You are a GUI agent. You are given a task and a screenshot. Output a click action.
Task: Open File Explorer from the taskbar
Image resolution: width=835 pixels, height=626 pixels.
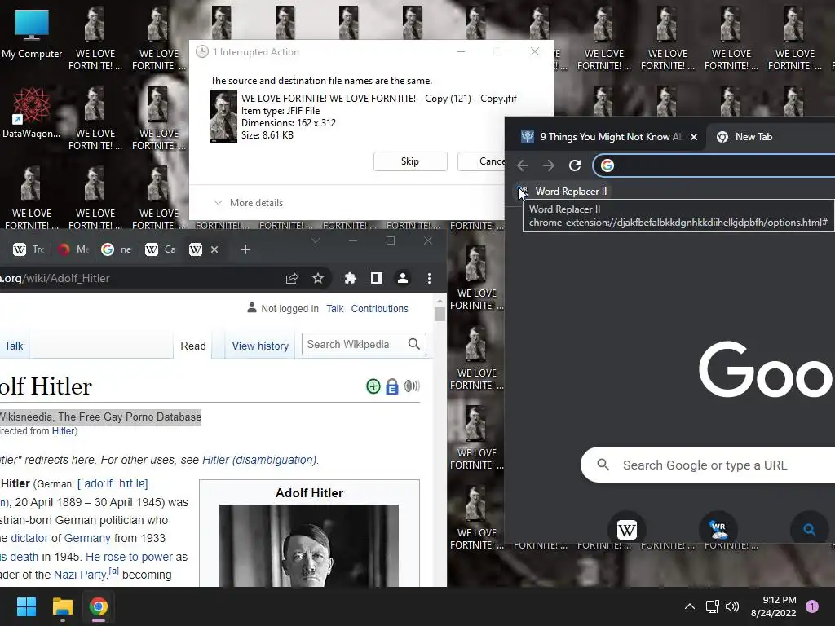pyautogui.click(x=62, y=606)
